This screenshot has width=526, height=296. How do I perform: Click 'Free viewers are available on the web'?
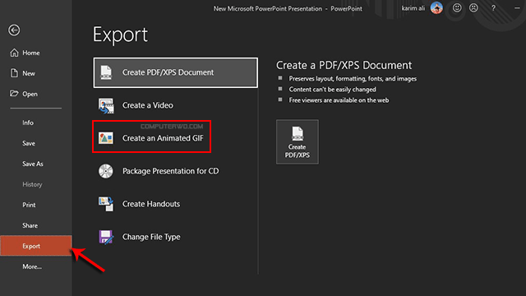[x=339, y=100]
